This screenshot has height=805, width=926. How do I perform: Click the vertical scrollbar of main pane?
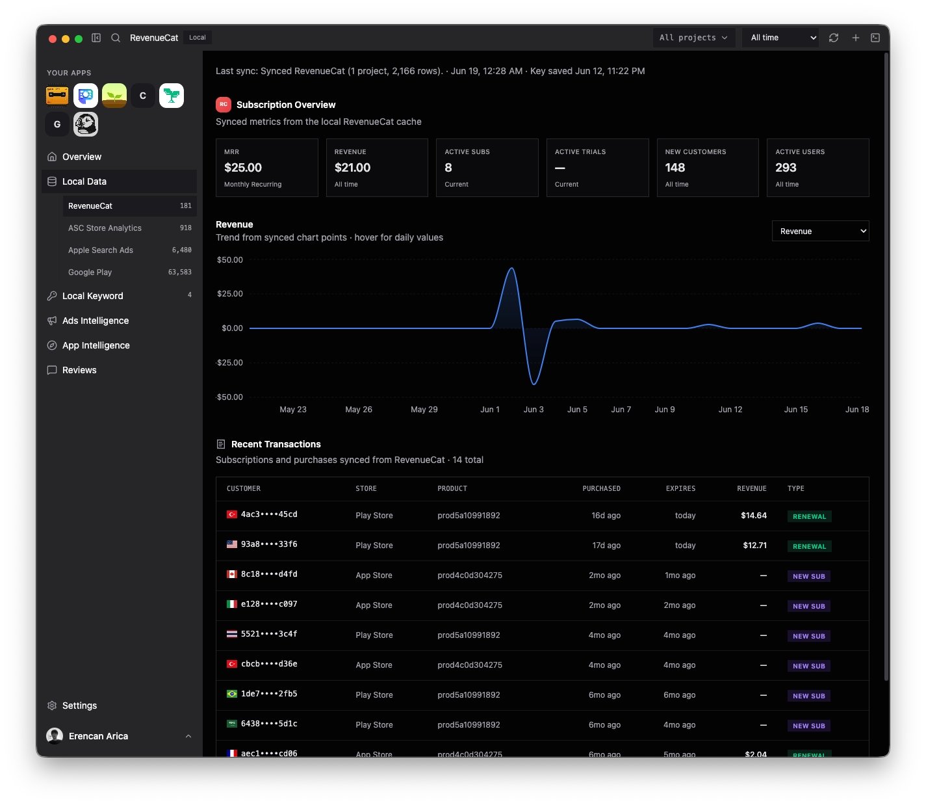(x=886, y=367)
